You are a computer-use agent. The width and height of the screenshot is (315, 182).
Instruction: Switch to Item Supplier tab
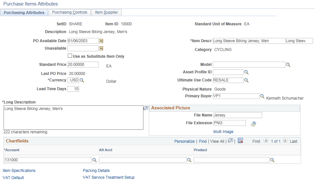106,12
